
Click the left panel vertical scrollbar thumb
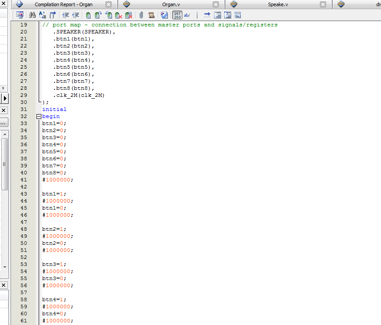4,163
